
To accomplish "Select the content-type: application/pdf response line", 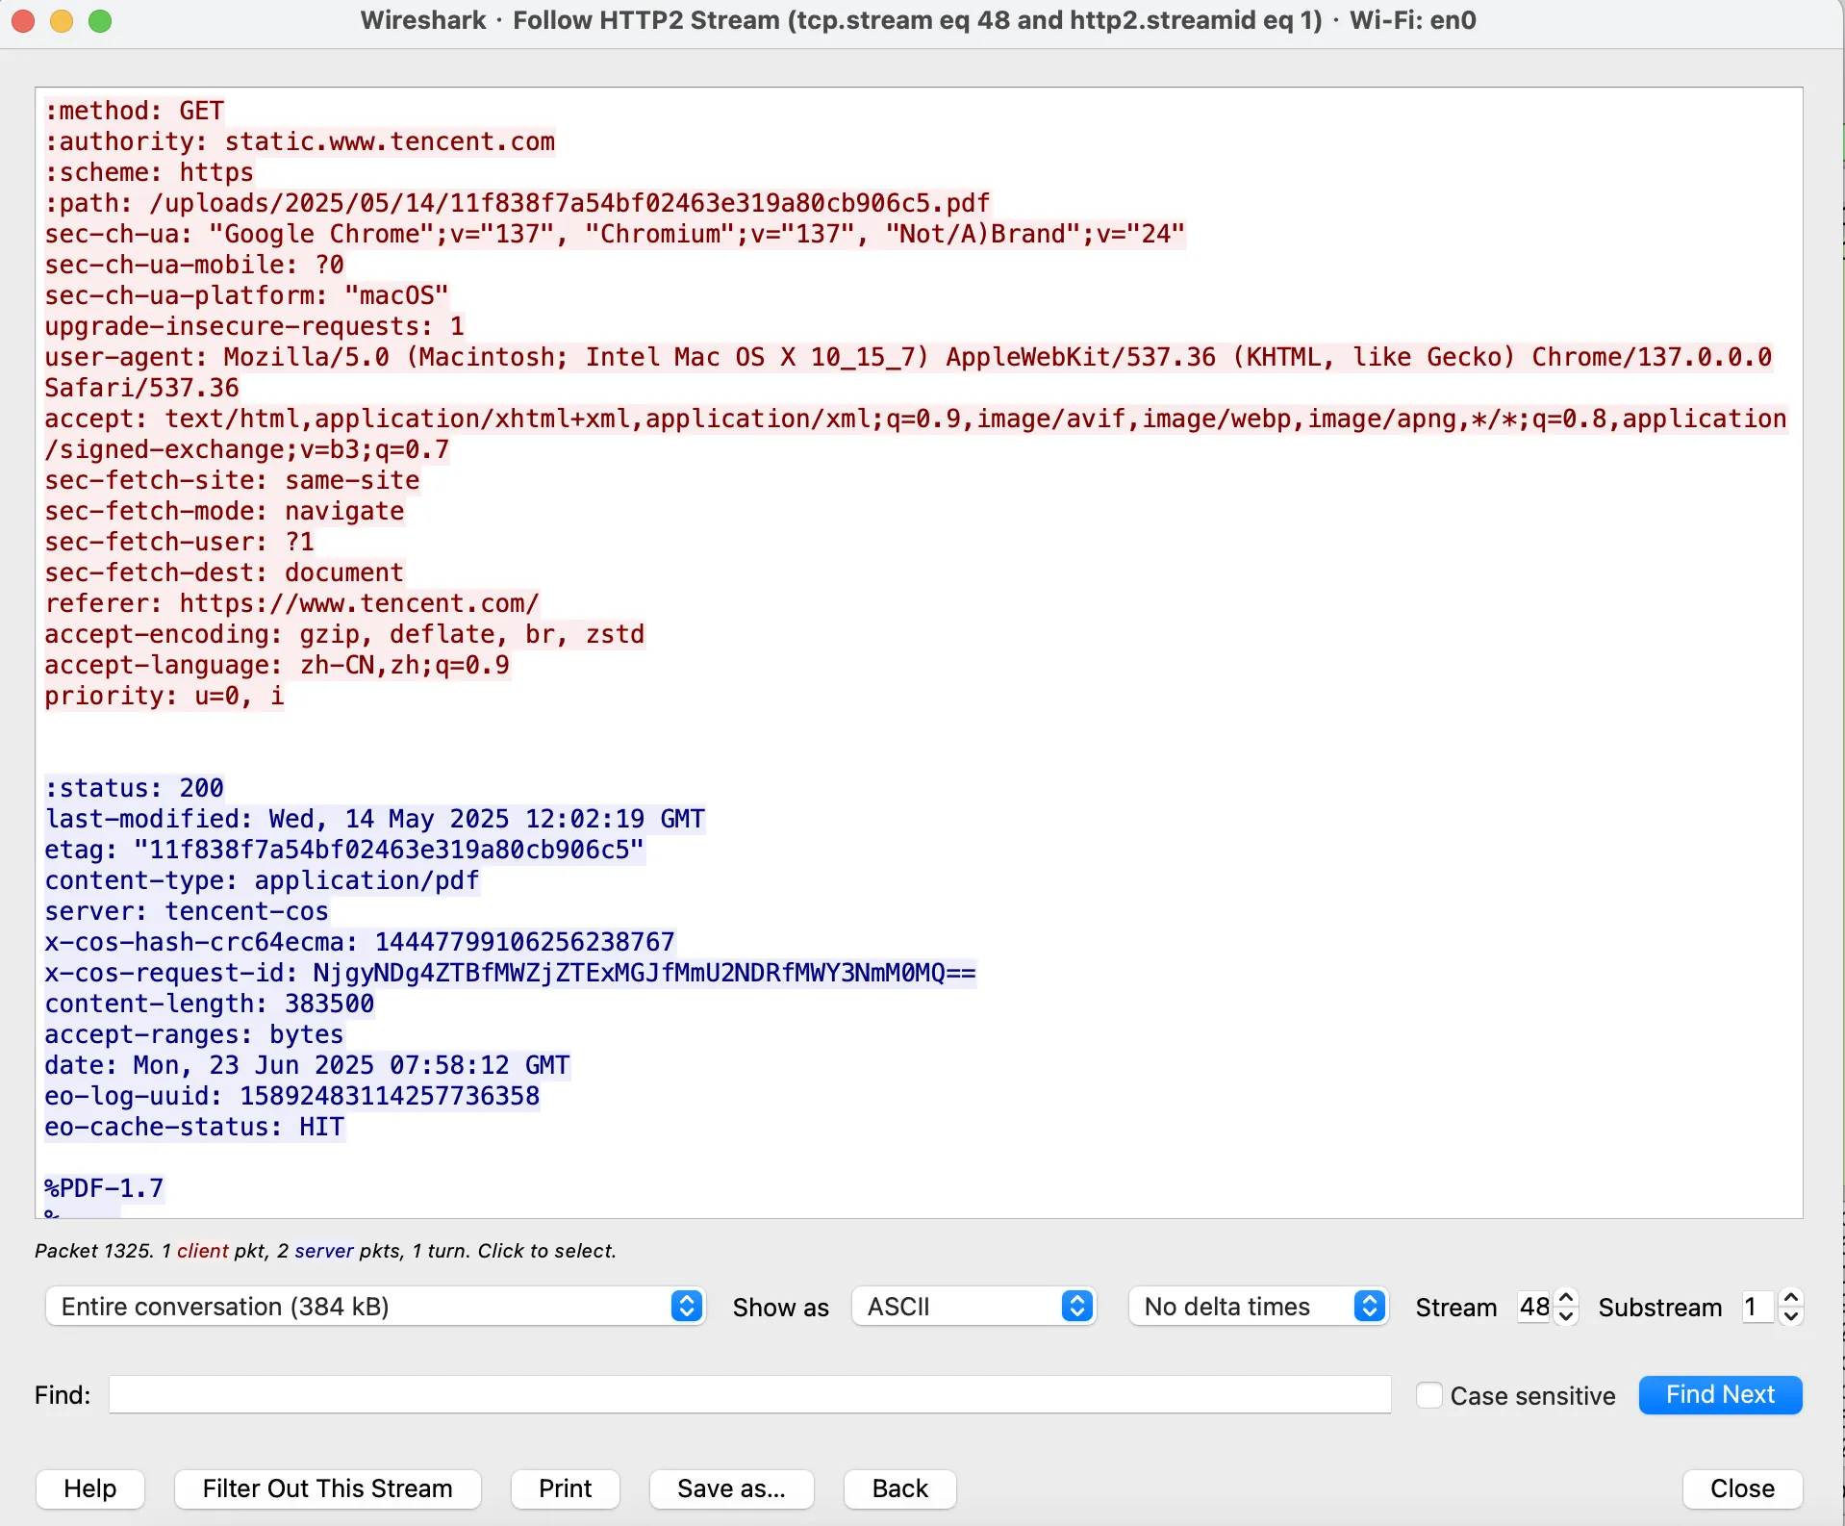I will tap(262, 880).
